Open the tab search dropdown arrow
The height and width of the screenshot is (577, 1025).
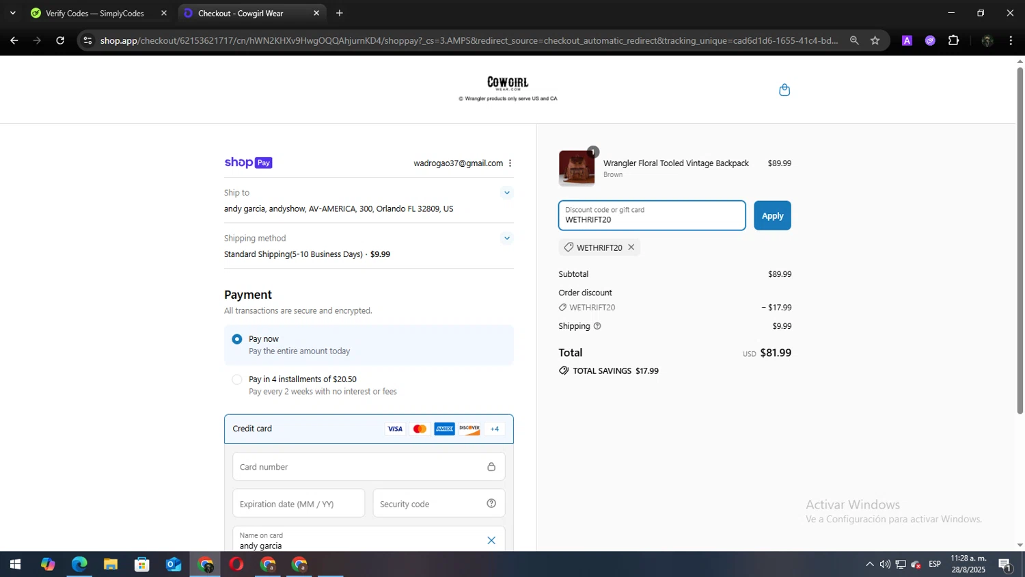pos(12,13)
